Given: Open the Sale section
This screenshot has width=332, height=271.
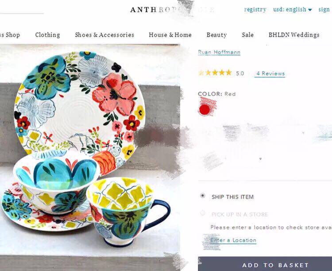Looking at the screenshot, I should [x=248, y=35].
